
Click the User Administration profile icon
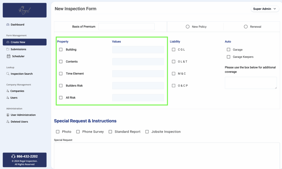pyautogui.click(x=8, y=115)
